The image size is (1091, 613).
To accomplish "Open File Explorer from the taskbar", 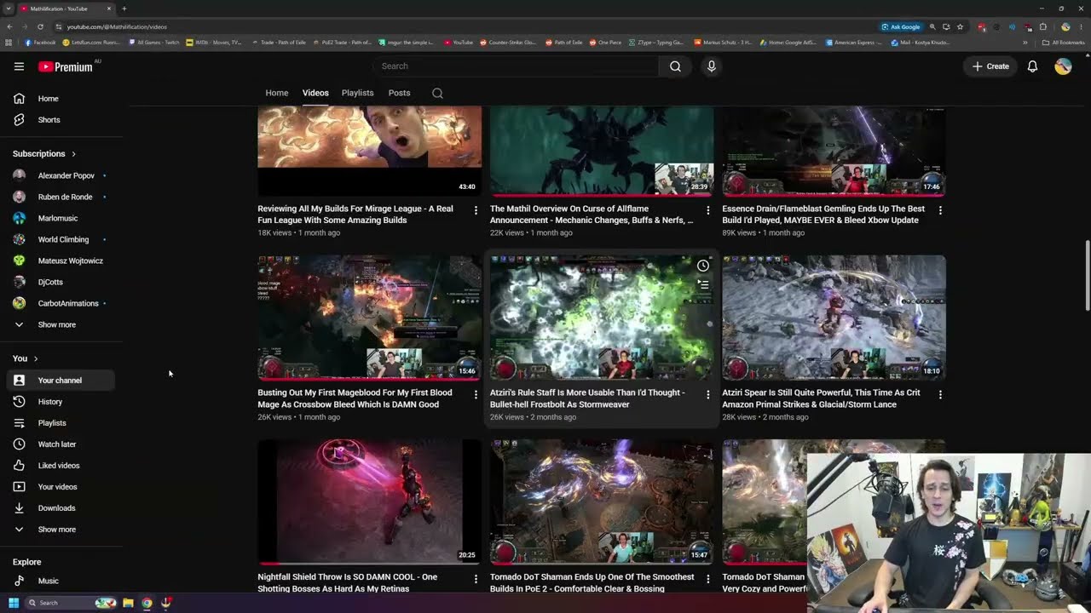I will point(128,603).
